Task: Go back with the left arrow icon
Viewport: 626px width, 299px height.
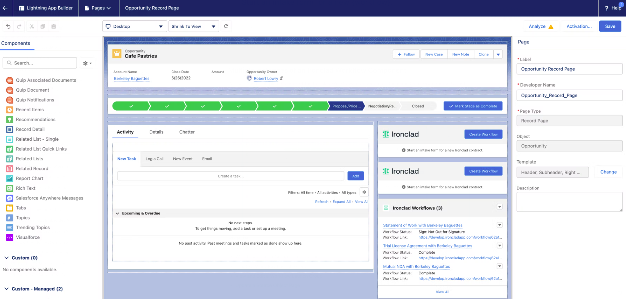Action: [x=5, y=8]
